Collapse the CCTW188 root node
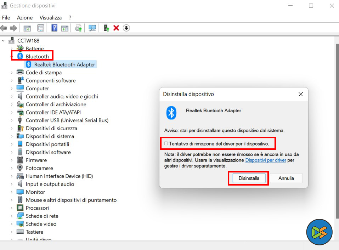Image resolution: width=339 pixels, height=250 pixels. click(3, 40)
